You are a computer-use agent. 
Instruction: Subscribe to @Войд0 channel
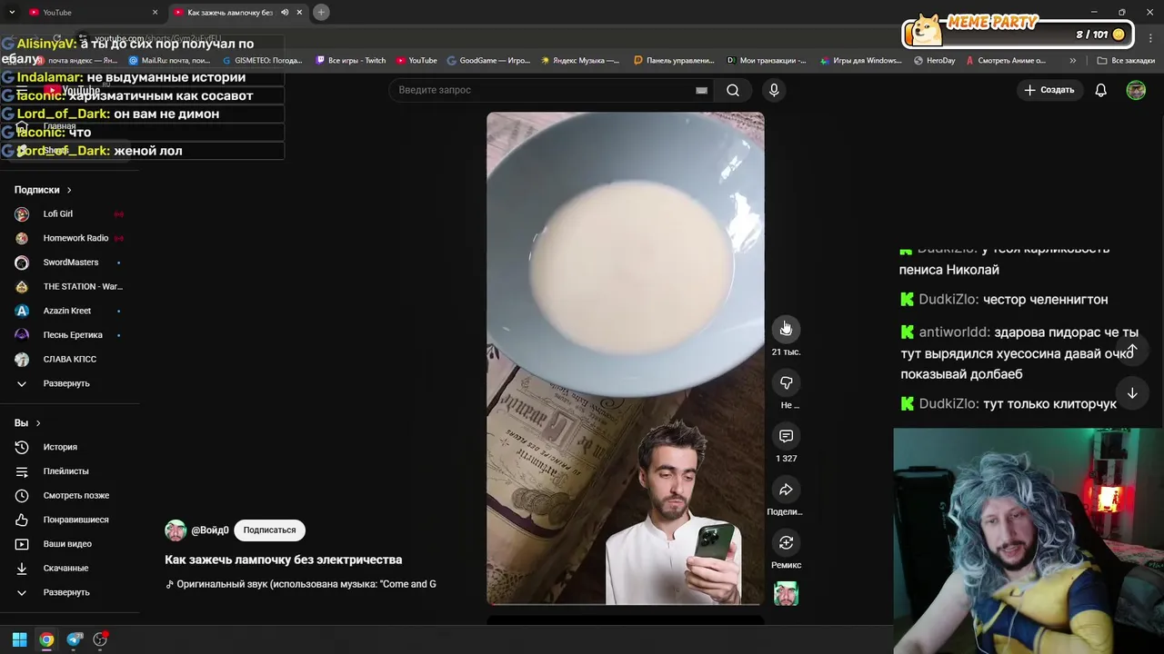[x=269, y=530]
